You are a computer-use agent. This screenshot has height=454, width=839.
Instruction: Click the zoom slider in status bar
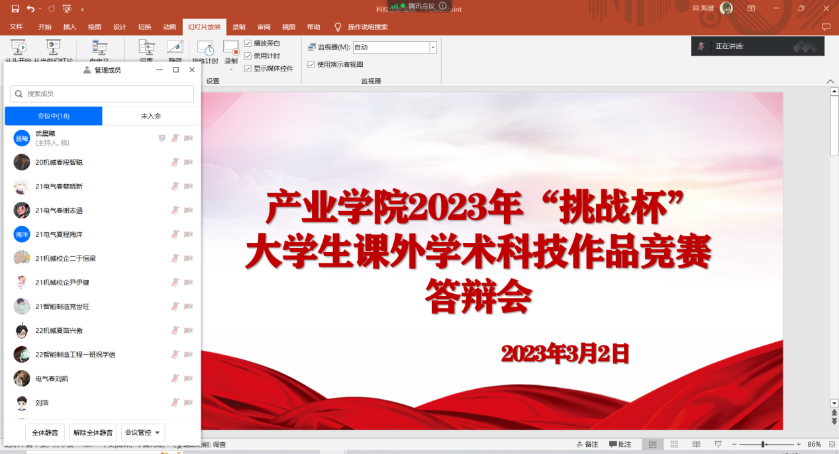[764, 444]
